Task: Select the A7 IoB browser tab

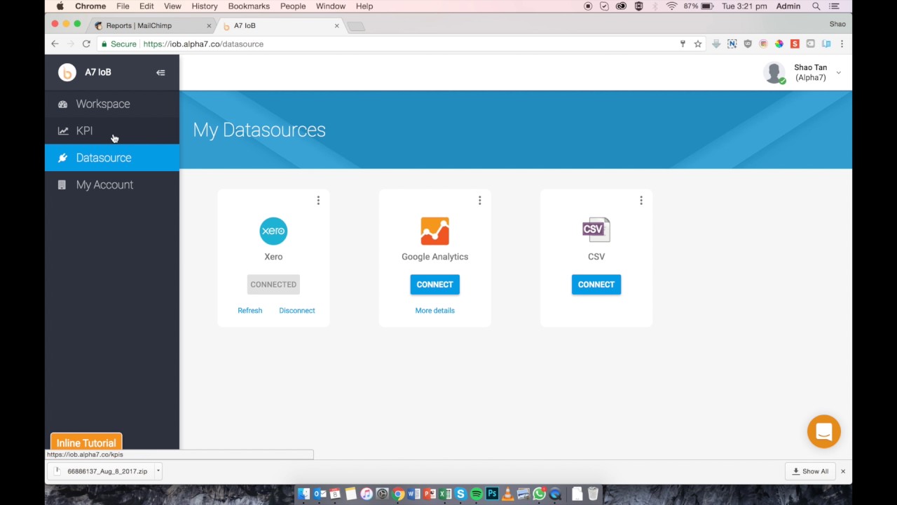Action: pos(280,26)
